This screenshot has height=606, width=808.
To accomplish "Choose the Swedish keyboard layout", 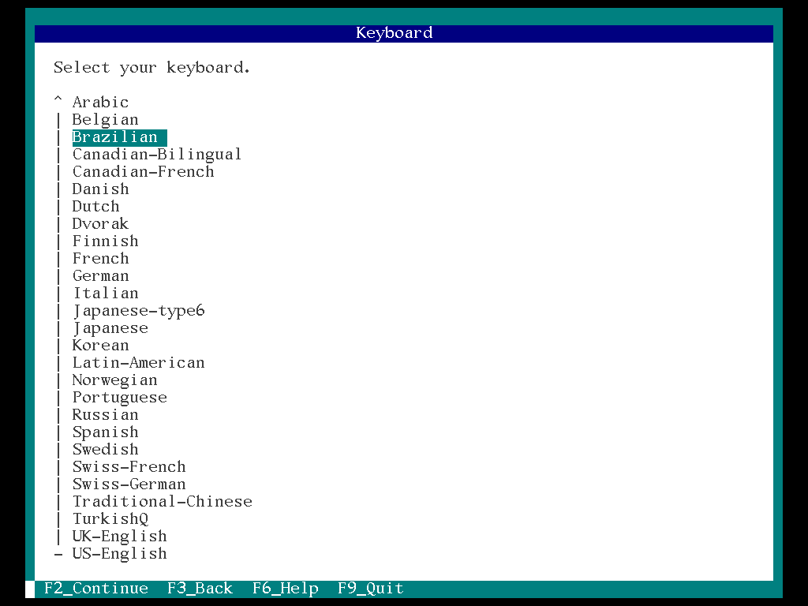I will [105, 449].
